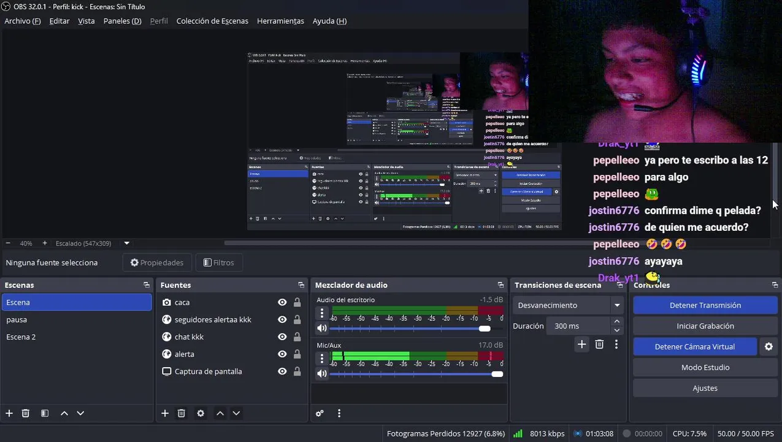Toggle lock on seguidores alertaa kkk source

click(x=297, y=319)
